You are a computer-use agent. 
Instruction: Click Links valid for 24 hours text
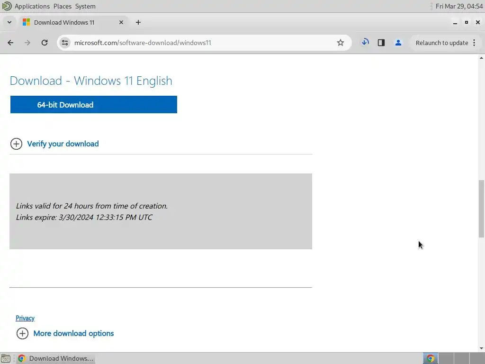tap(91, 206)
